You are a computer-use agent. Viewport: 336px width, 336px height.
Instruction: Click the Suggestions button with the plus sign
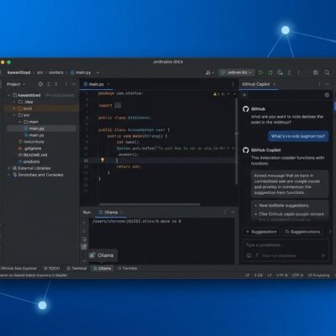(261, 232)
